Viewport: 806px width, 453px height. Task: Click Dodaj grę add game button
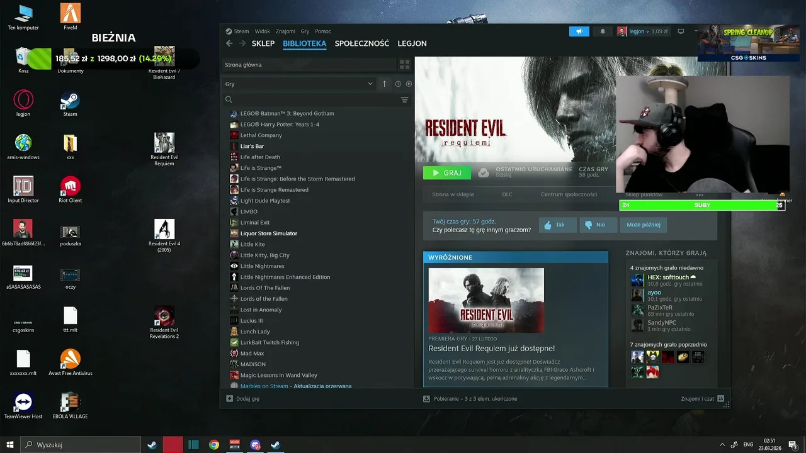[x=242, y=398]
